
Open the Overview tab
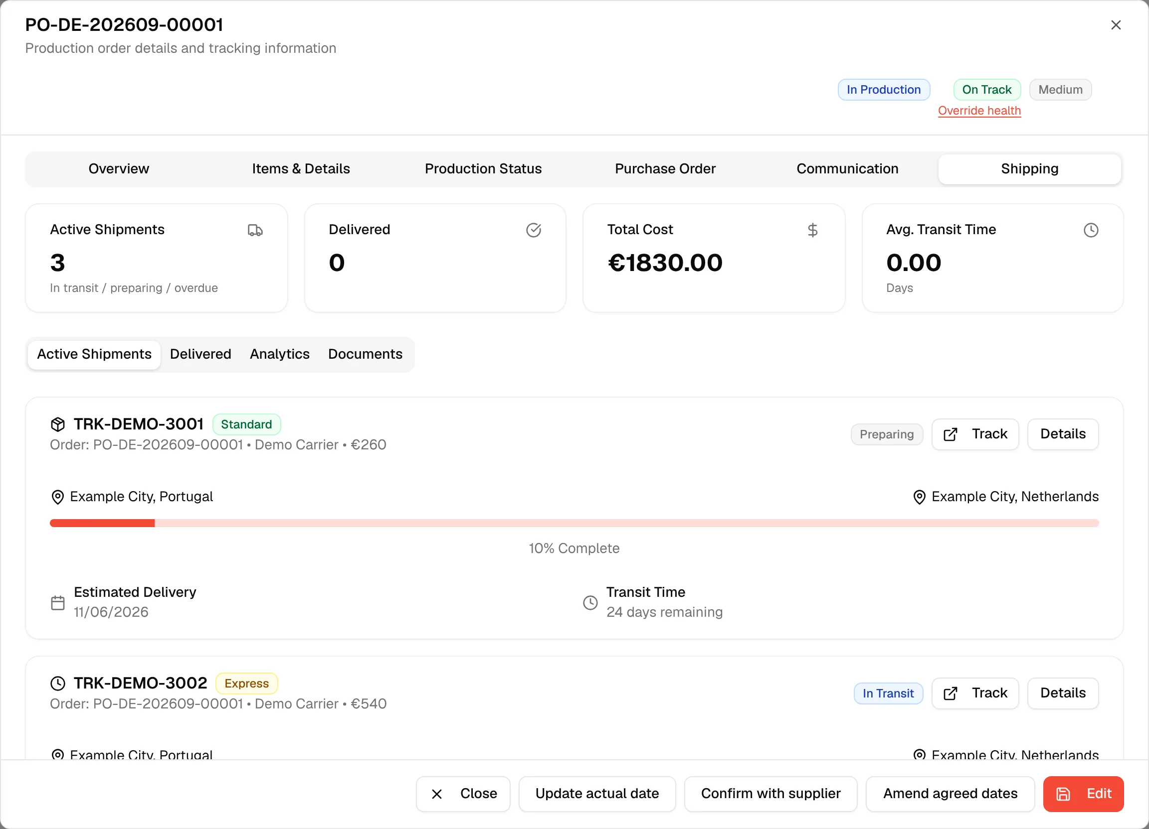[x=119, y=169]
